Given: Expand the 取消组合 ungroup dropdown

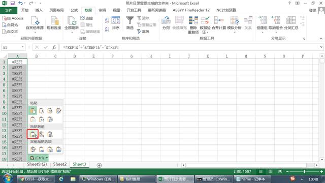Looking at the screenshot, I should [x=276, y=32].
